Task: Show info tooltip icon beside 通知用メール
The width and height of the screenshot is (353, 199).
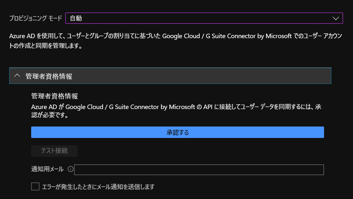Action: 71,169
